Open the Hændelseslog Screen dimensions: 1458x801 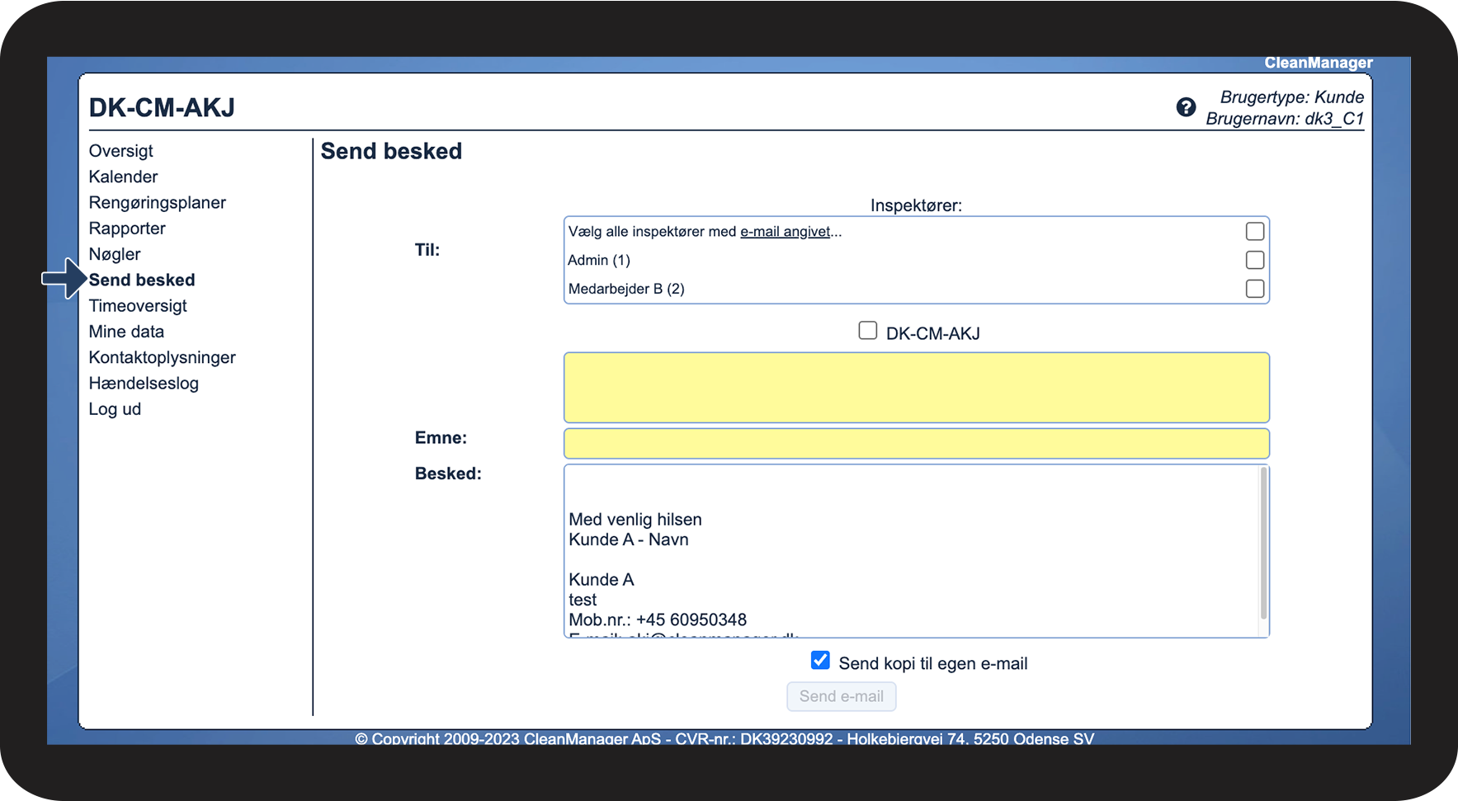coord(144,383)
